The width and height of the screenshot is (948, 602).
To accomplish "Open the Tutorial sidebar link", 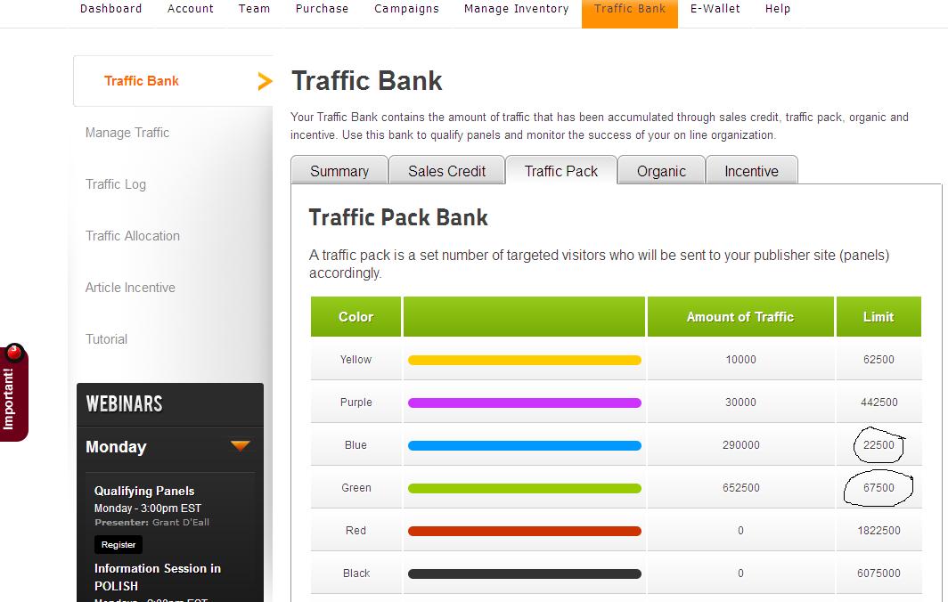I will point(106,339).
